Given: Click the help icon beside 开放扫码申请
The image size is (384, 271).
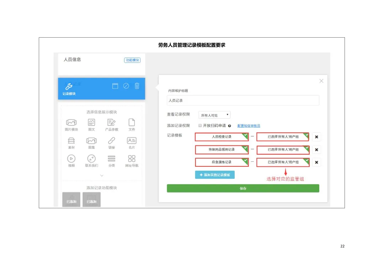Looking at the screenshot, I should tap(229, 126).
